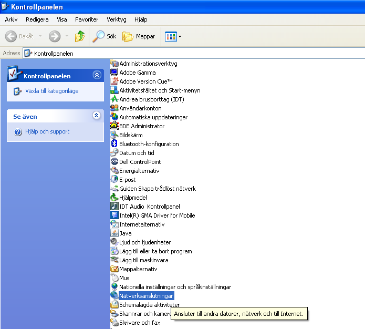The height and width of the screenshot is (329, 365).
Task: Open the Visa menu
Action: click(x=62, y=19)
